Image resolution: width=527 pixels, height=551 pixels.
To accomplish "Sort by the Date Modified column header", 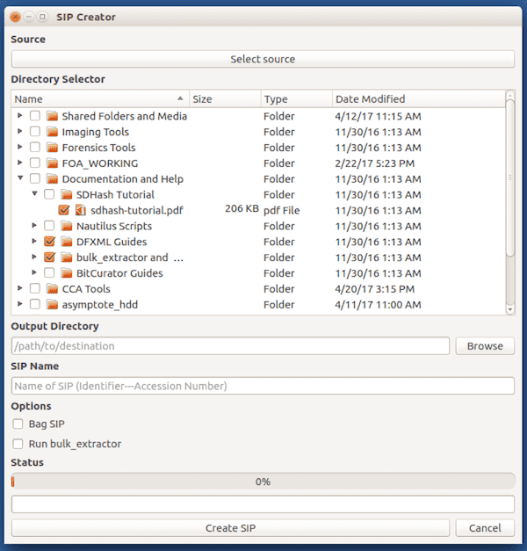I will point(418,99).
